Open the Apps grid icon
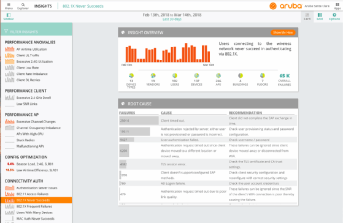Viewport: 343px width, 223px height. click(x=337, y=4)
